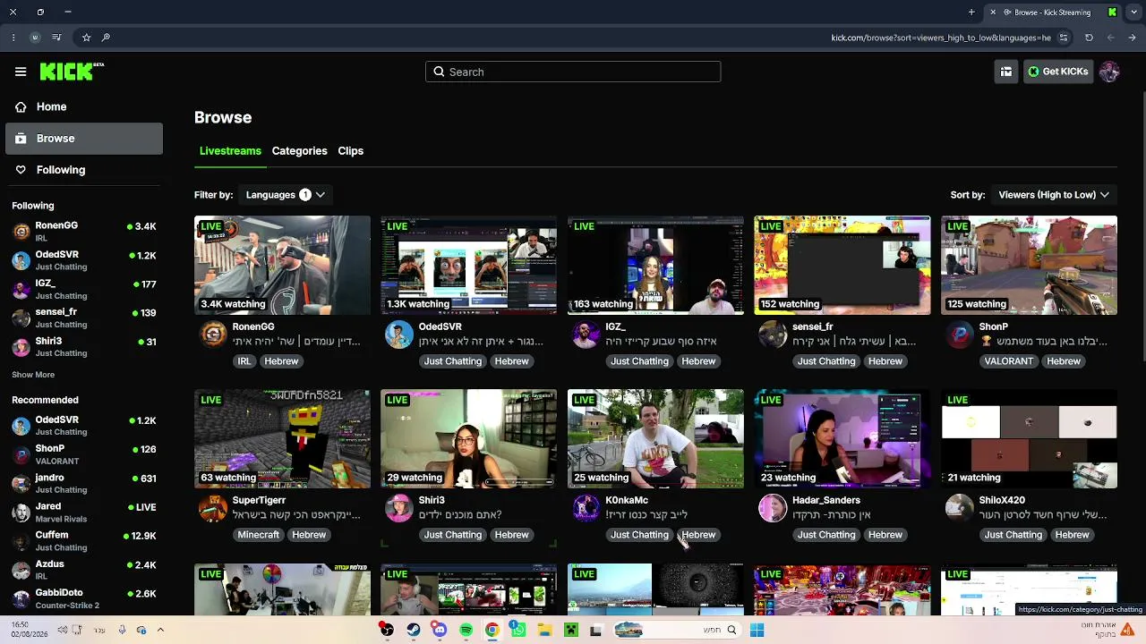The width and height of the screenshot is (1146, 644).
Task: Open Following in the sidebar
Action: pyautogui.click(x=84, y=170)
